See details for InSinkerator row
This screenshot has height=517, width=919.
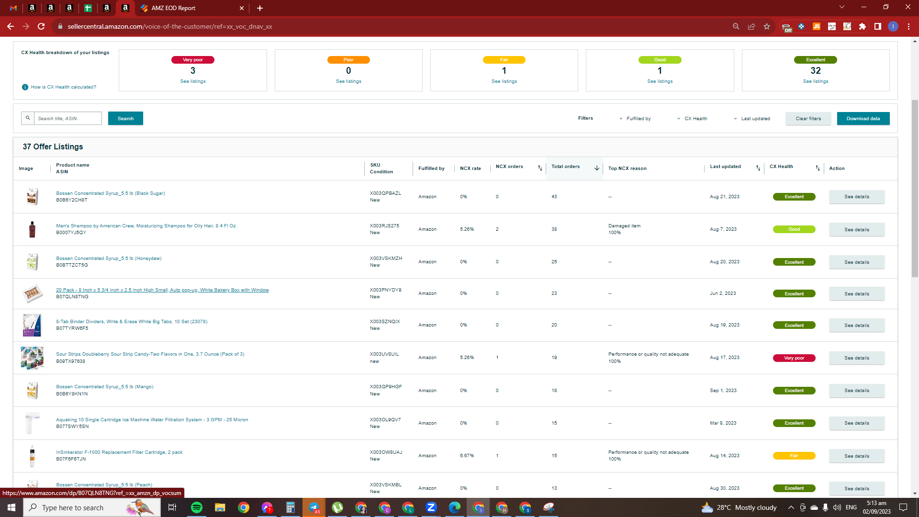tap(856, 456)
